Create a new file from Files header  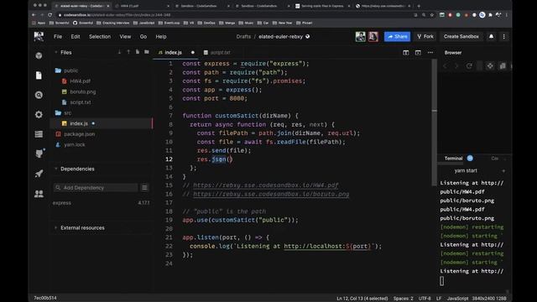(138, 52)
